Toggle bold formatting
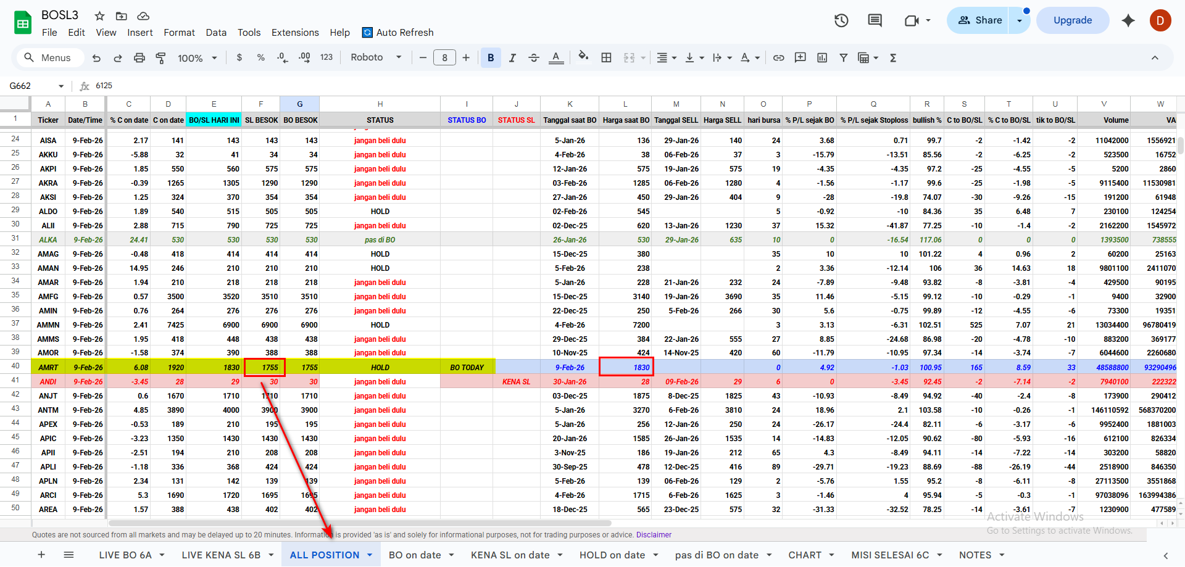The width and height of the screenshot is (1185, 567). [x=491, y=58]
